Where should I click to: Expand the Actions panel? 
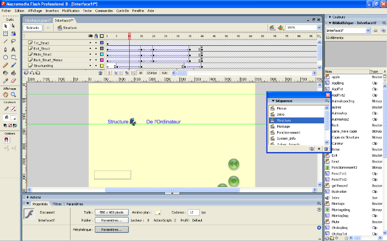[x=35, y=197]
